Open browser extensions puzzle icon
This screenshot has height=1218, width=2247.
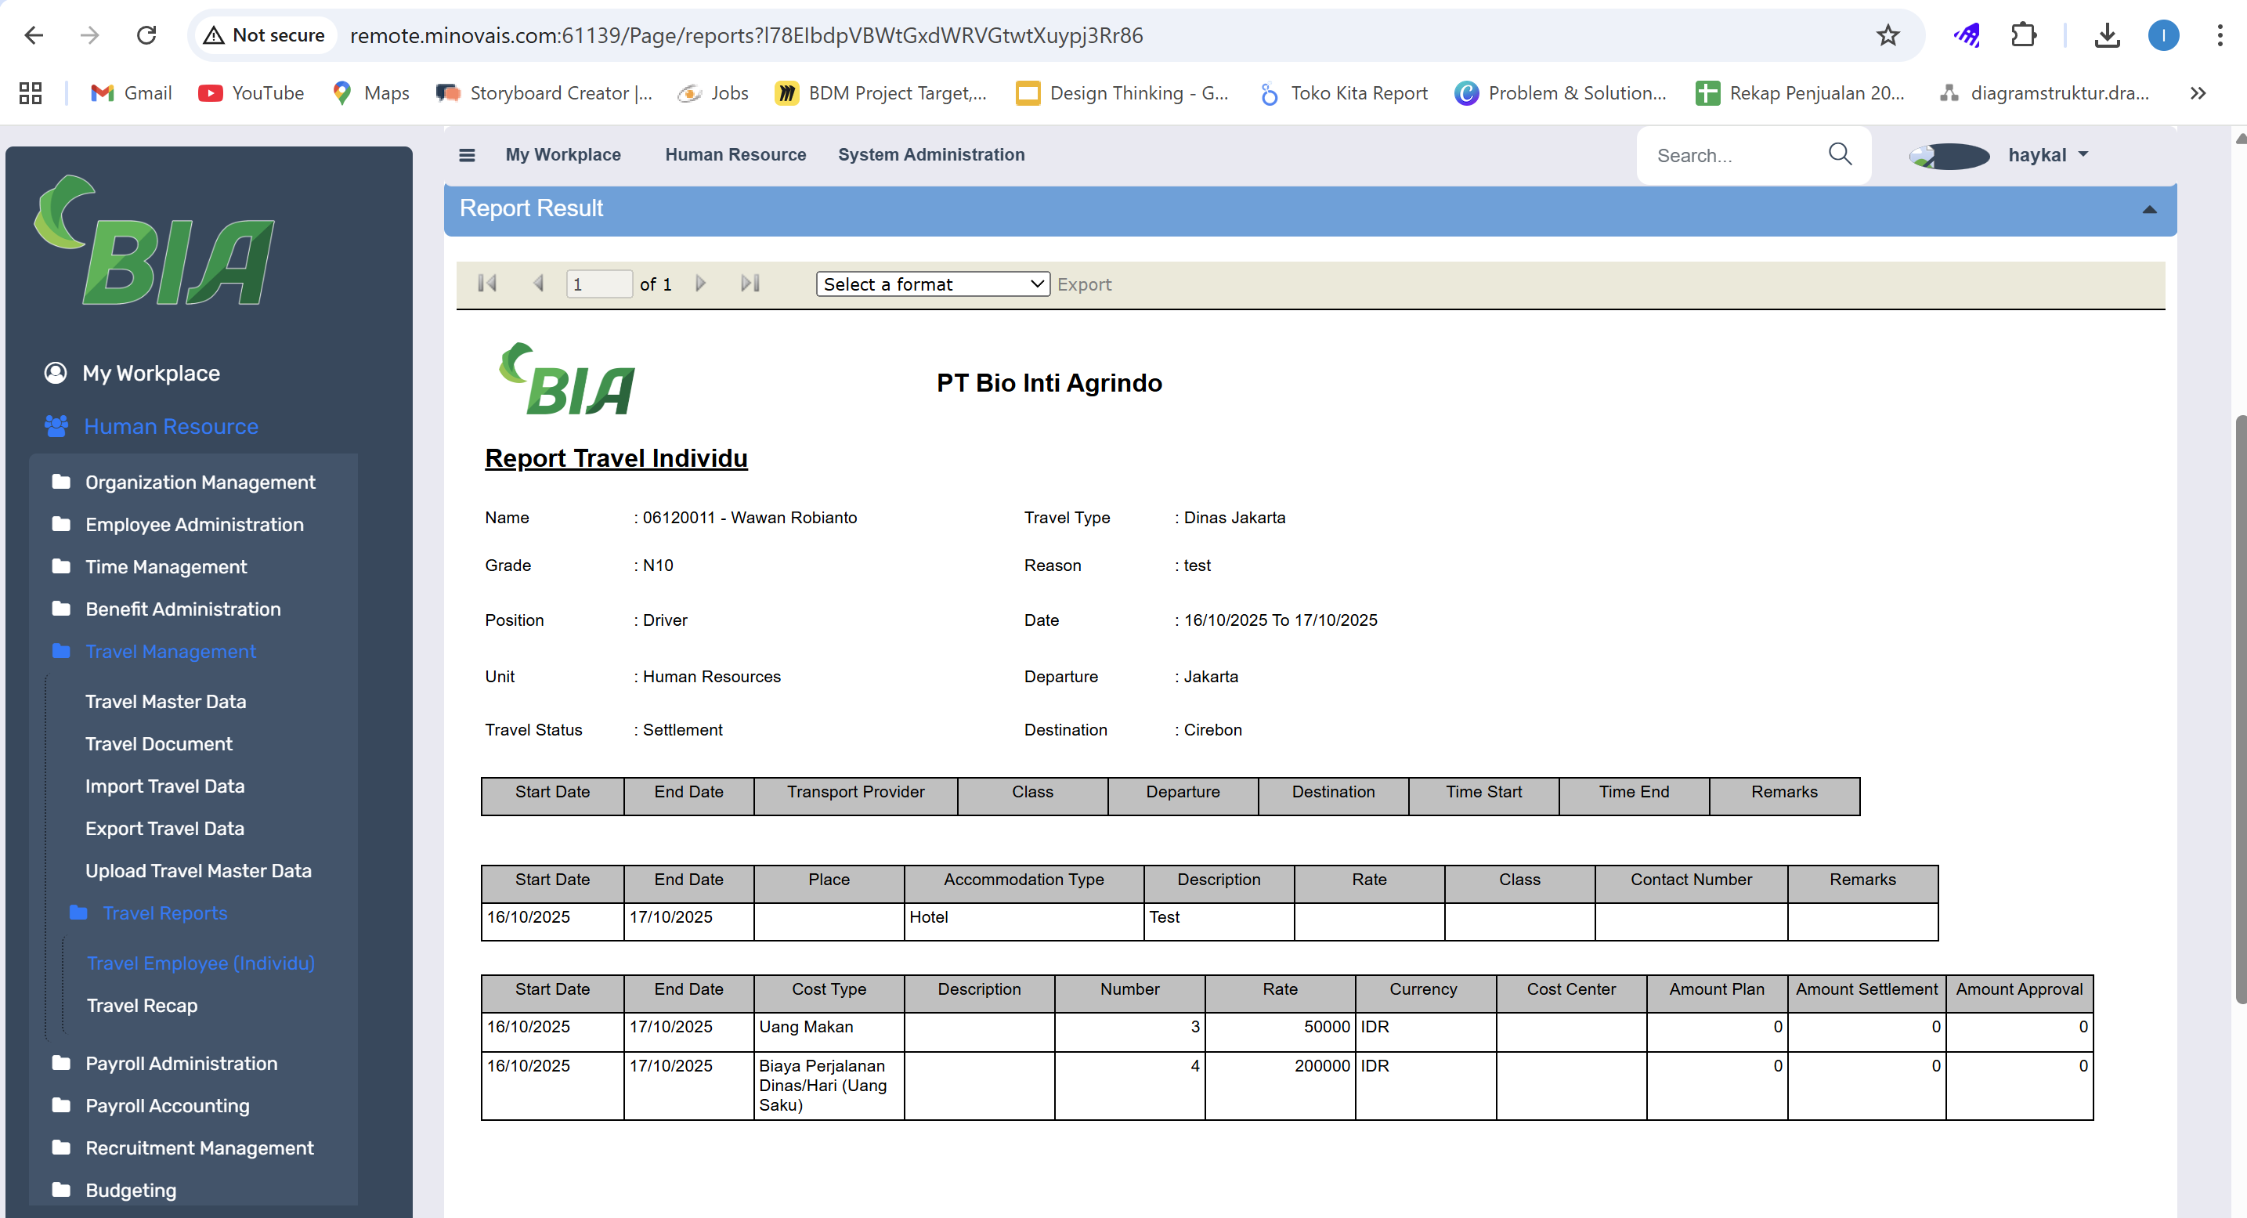point(2023,35)
